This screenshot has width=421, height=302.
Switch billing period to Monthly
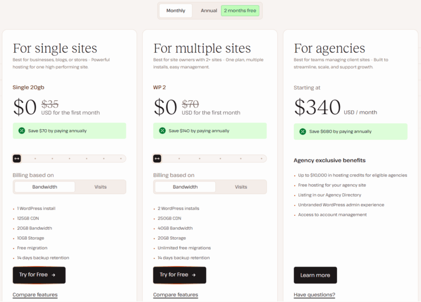coord(176,11)
